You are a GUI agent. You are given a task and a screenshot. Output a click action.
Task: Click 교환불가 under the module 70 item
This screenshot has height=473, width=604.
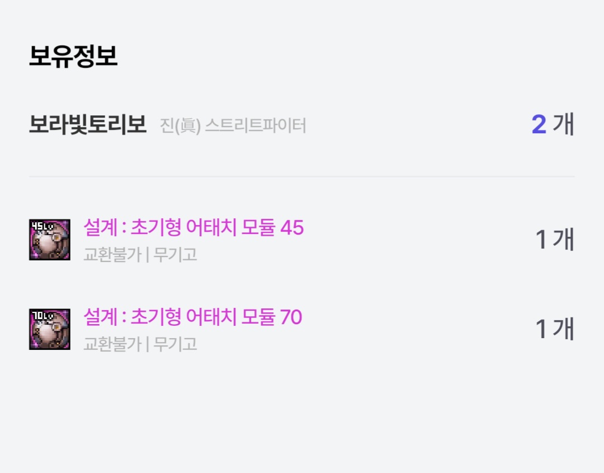coord(112,344)
